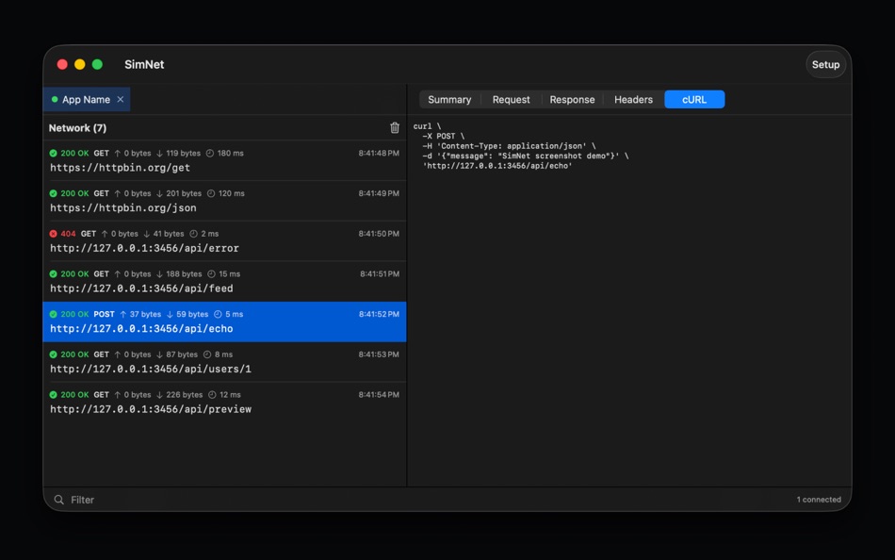View the Response tab
Viewport: 895px width, 560px height.
click(x=572, y=99)
